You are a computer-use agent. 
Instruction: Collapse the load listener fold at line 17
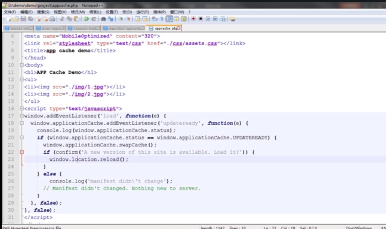pyautogui.click(x=22, y=116)
